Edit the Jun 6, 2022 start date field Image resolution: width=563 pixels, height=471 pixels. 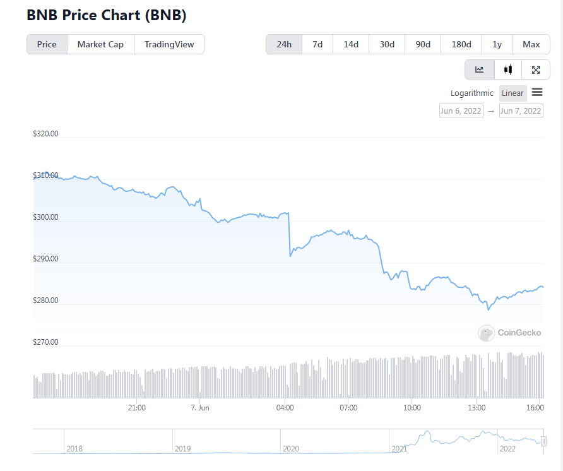coord(461,110)
